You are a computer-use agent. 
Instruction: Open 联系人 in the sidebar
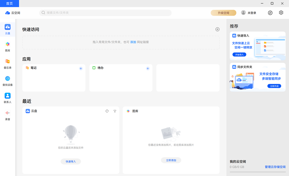tap(8, 98)
